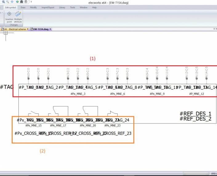Open the Draw ribbon tab

click(x=23, y=7)
